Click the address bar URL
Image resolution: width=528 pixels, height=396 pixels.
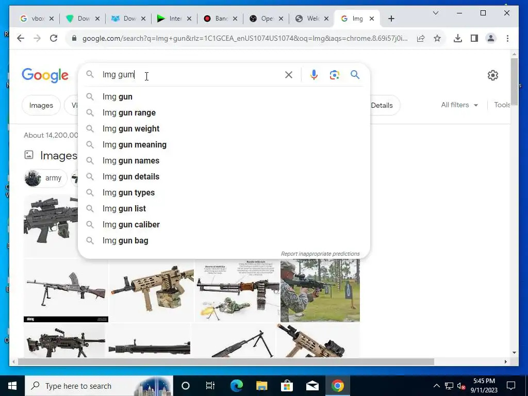click(245, 38)
